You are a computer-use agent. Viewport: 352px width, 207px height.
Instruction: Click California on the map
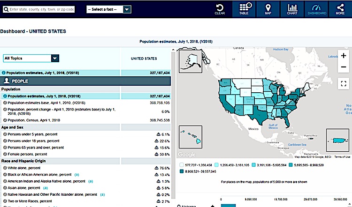click(225, 103)
